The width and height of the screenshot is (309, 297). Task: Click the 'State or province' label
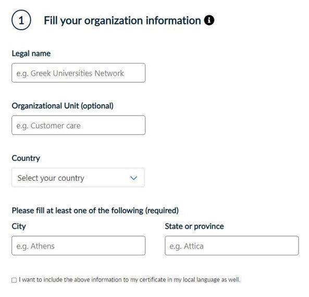tap(194, 226)
